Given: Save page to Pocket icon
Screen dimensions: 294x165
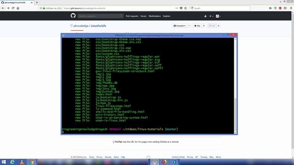Looking at the screenshot, I should 181,8.
